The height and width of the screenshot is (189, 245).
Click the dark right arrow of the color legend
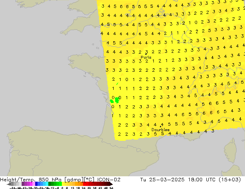coord(111,184)
